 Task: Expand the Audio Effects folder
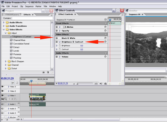pos(4,22)
